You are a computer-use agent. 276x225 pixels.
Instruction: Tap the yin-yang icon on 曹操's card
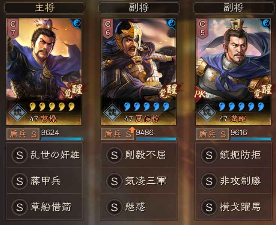tap(77, 23)
